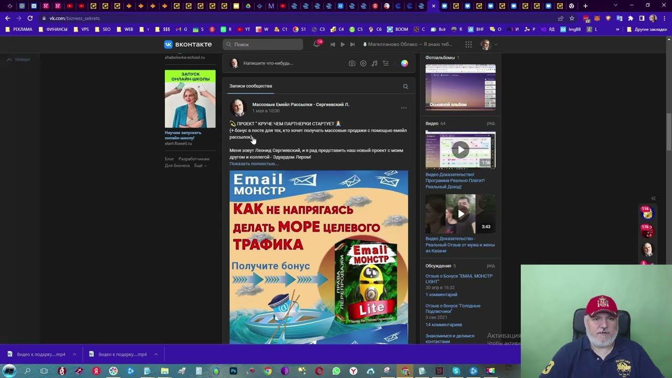
Task: Go to the VKontakte home logo
Action: pos(188,45)
